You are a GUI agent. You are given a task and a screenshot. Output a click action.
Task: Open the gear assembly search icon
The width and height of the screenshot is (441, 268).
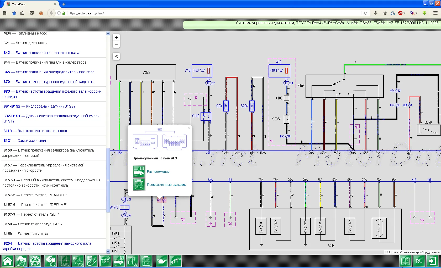coord(35,261)
